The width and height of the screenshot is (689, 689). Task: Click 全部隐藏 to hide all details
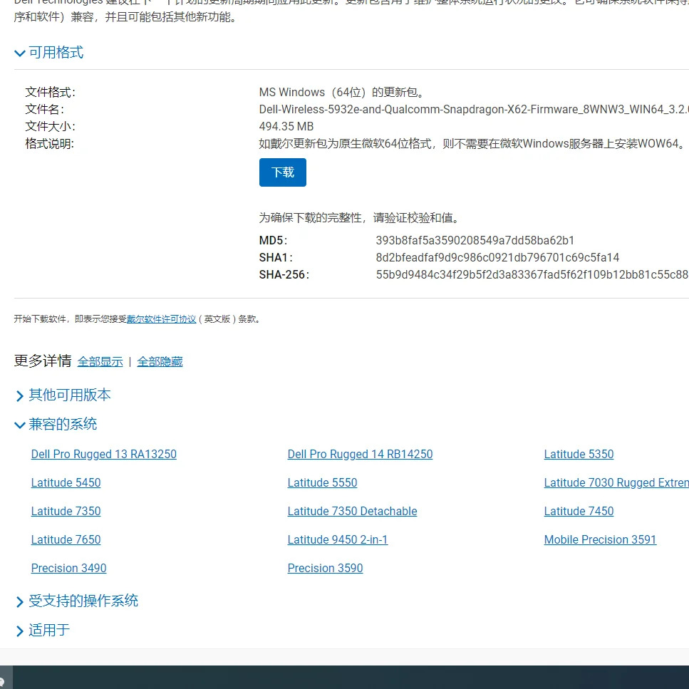pyautogui.click(x=160, y=362)
